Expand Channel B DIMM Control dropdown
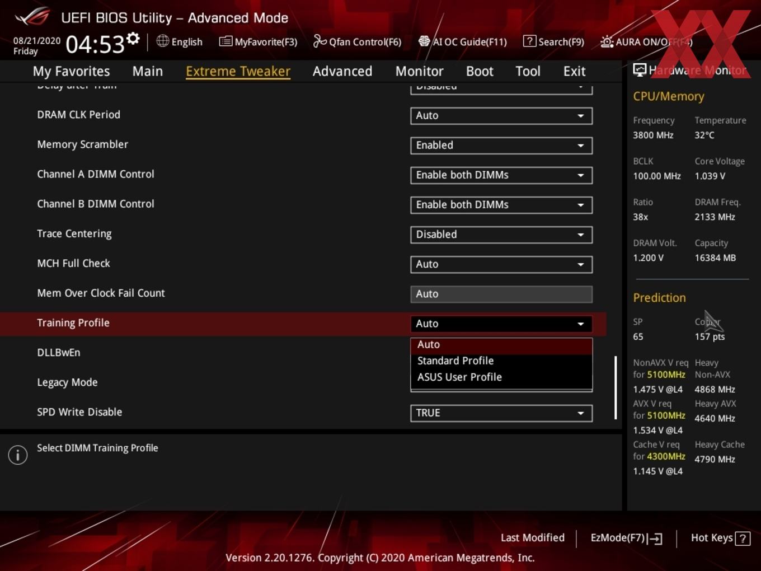The image size is (761, 571). (x=501, y=204)
